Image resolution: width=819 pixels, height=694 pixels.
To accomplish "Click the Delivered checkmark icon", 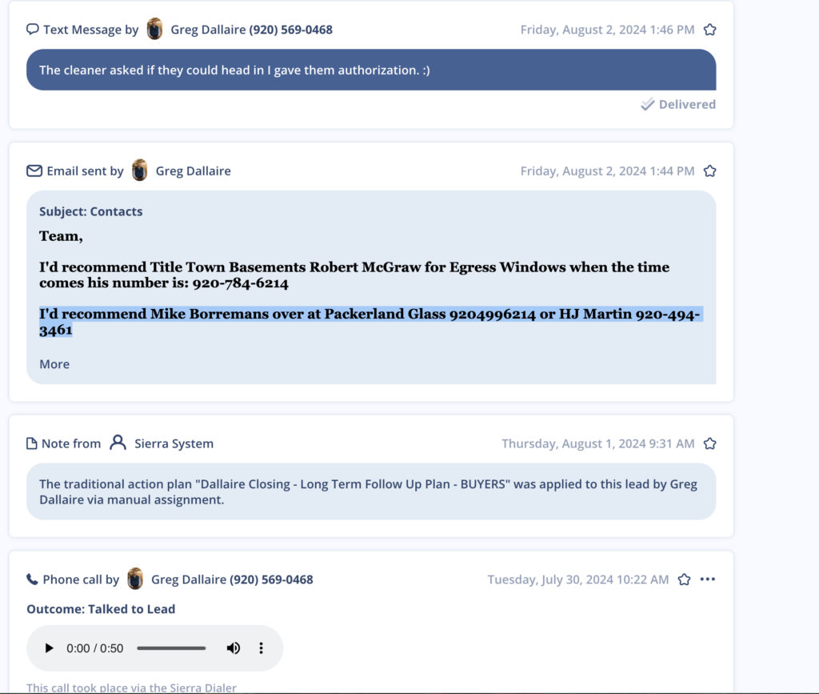I will click(x=646, y=104).
